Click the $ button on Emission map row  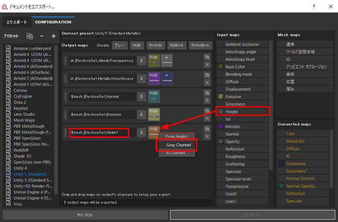[x=141, y=114]
